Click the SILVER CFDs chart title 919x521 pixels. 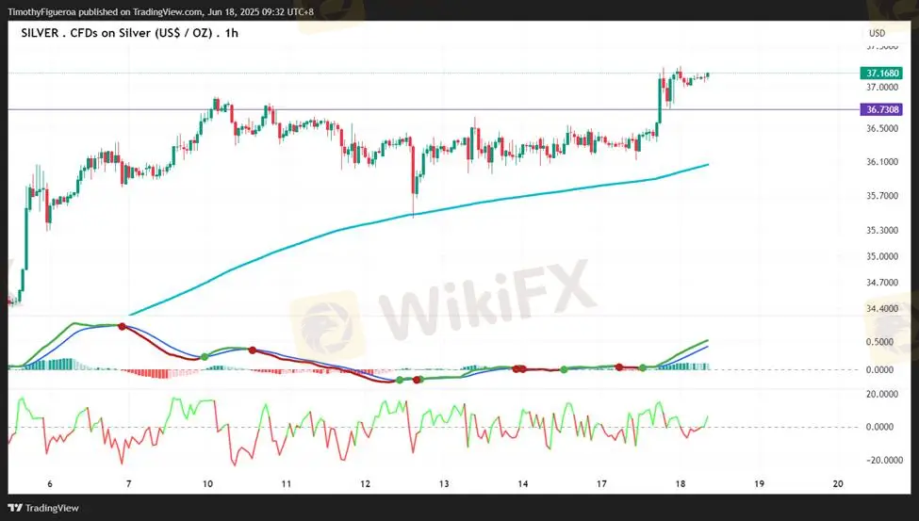pos(129,33)
